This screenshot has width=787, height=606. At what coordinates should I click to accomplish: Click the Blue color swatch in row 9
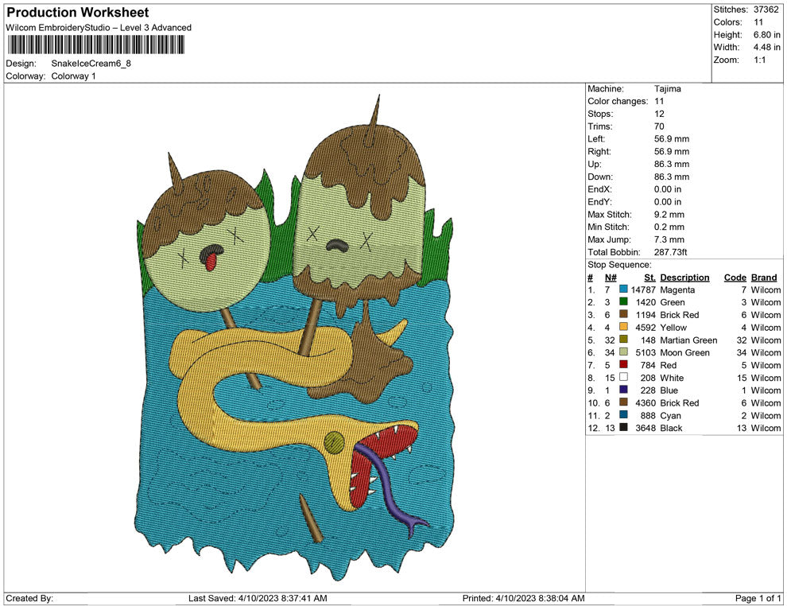623,390
